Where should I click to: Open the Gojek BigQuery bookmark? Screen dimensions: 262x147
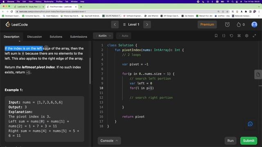pyautogui.click(x=51, y=16)
